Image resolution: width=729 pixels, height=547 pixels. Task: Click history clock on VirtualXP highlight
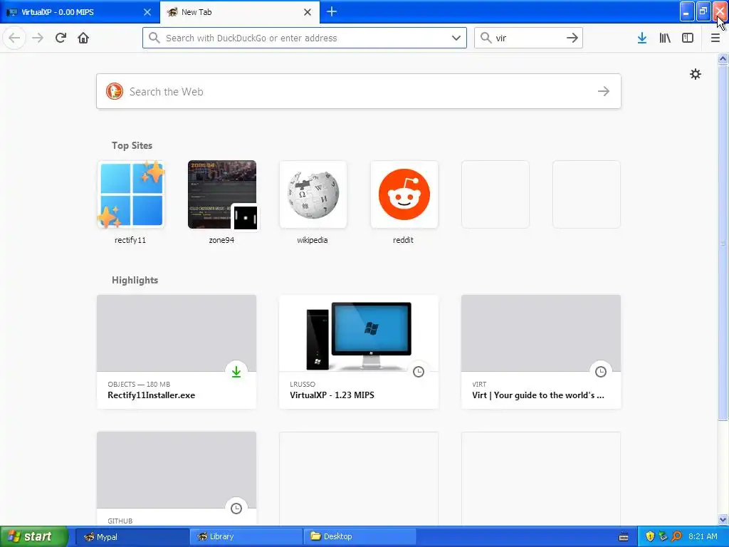click(x=419, y=372)
